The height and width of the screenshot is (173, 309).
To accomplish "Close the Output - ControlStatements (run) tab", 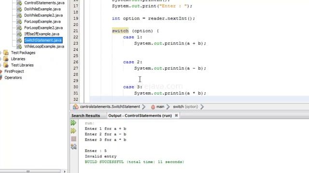I will [x=176, y=115].
